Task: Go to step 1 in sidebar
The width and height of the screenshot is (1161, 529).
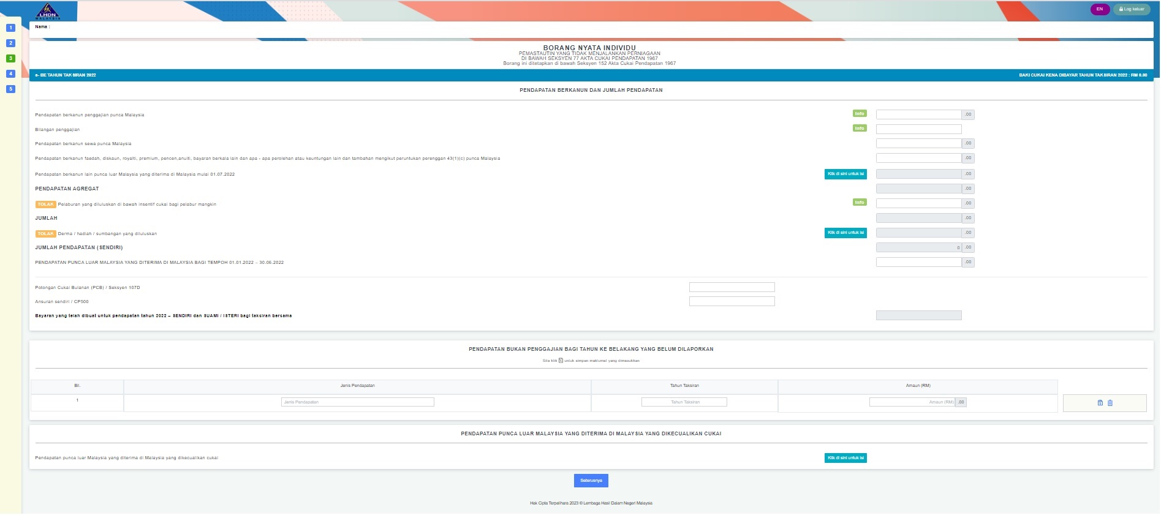Action: click(x=10, y=28)
